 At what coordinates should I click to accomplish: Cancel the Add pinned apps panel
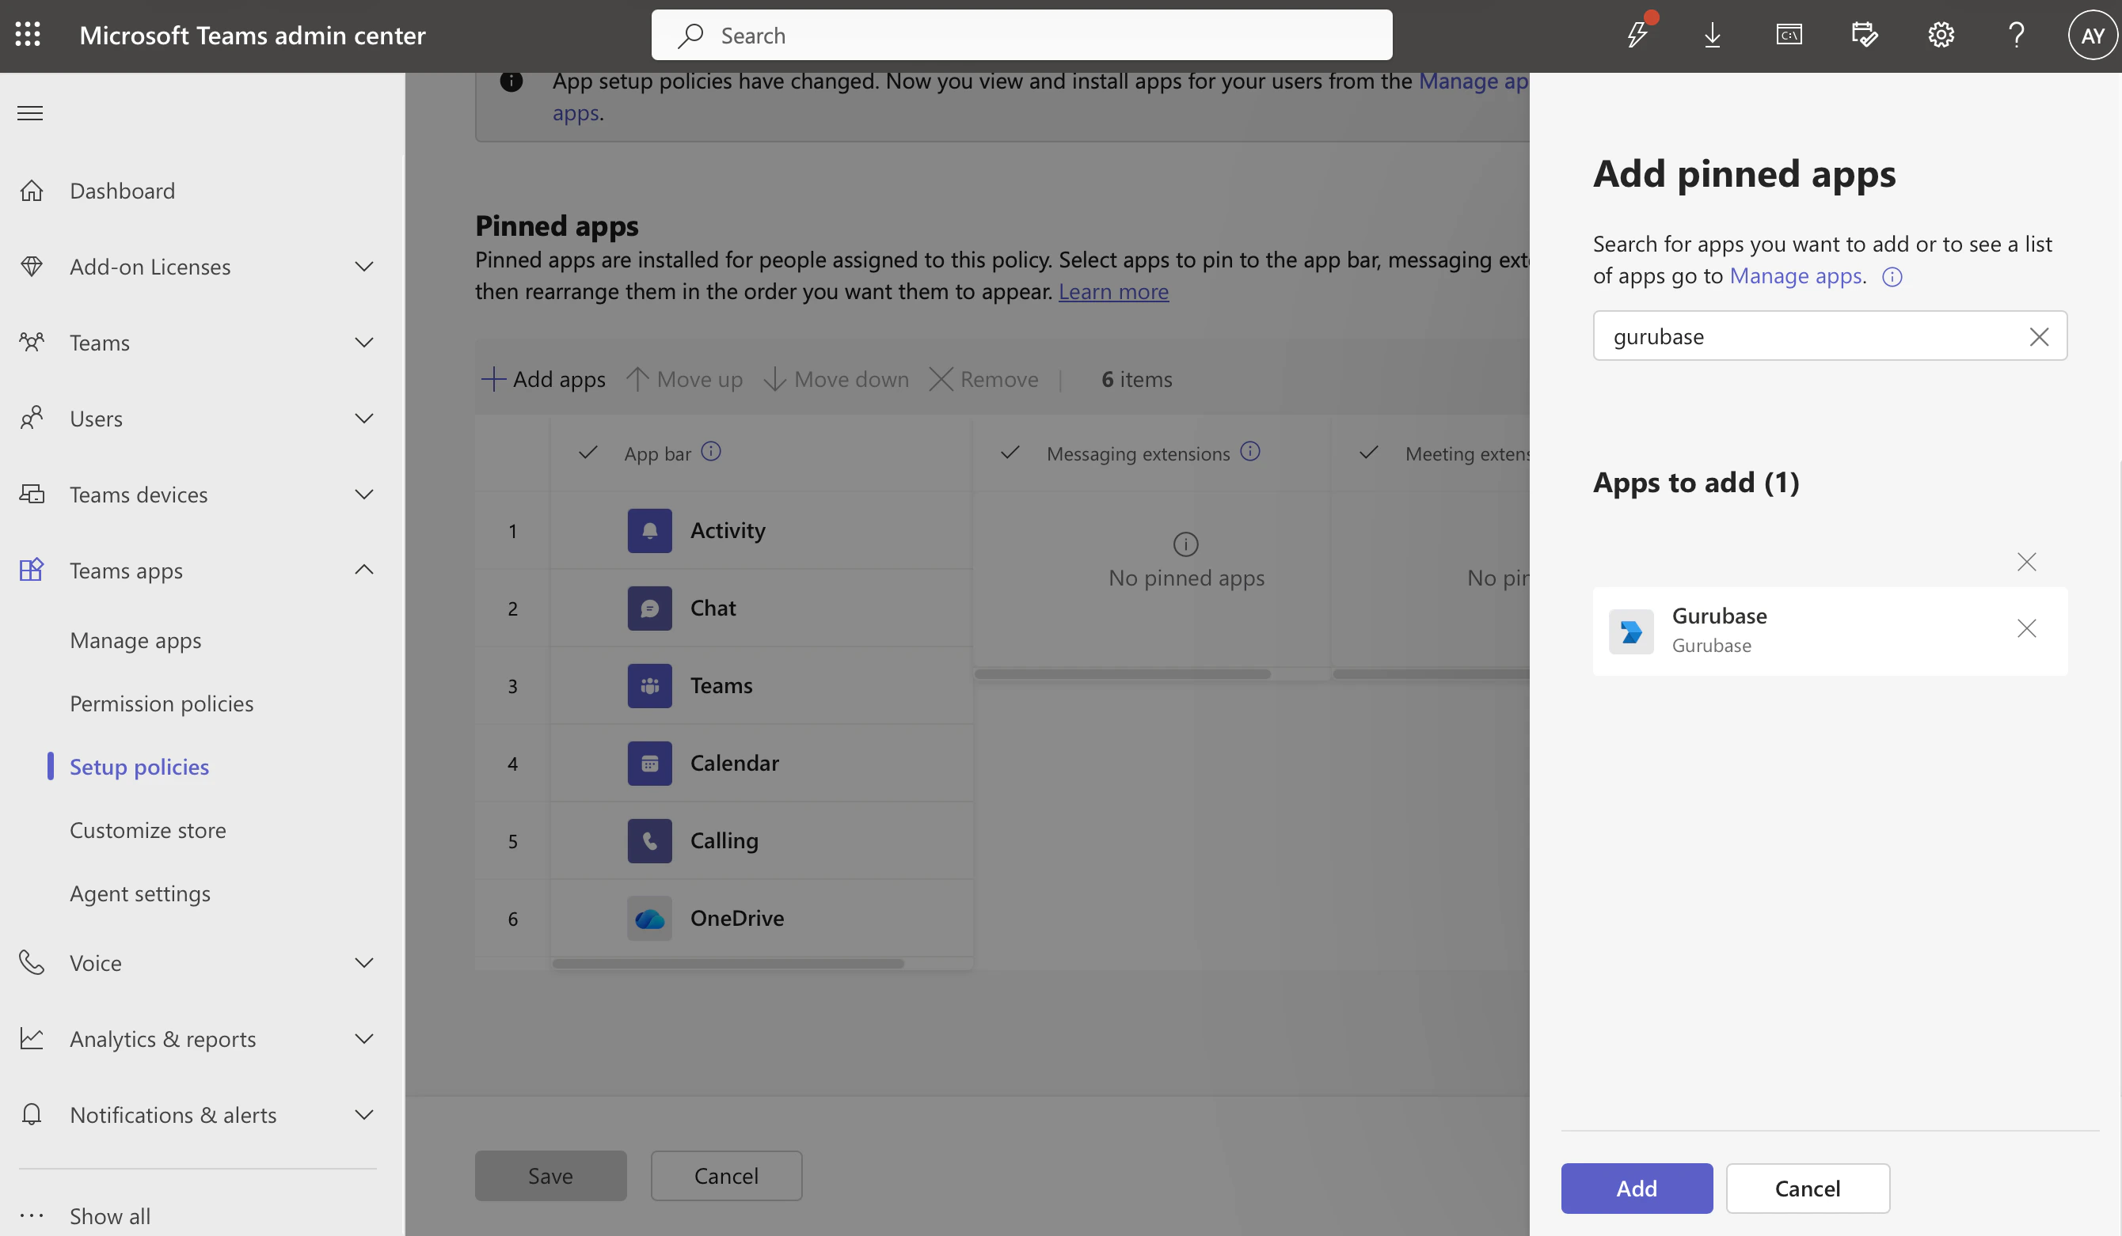[1807, 1188]
